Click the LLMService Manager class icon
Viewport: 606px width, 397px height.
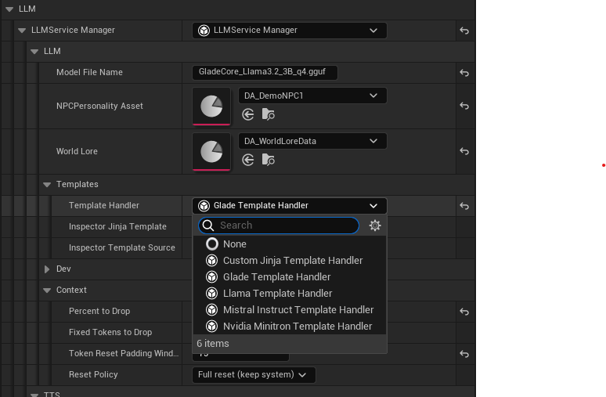point(204,31)
